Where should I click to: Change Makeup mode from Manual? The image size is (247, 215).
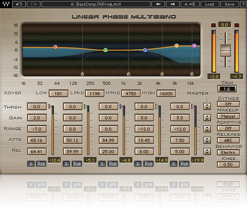(x=228, y=116)
